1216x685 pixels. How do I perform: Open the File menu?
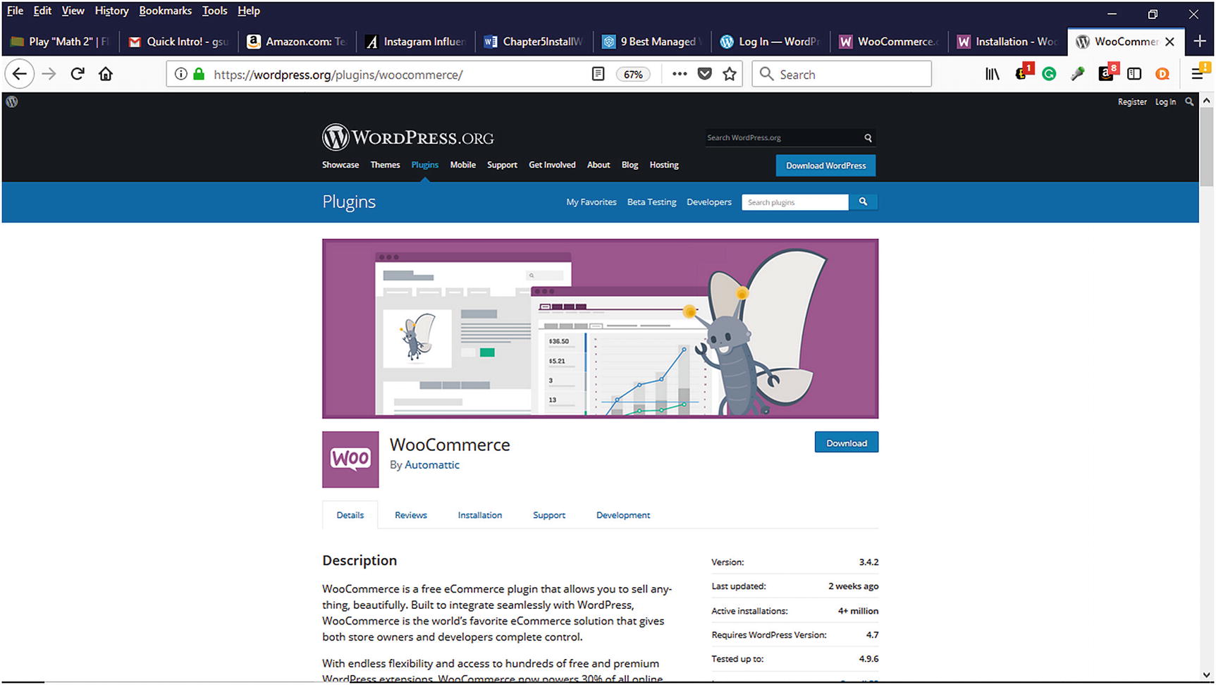15,11
